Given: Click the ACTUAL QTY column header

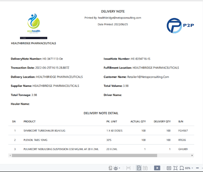Looking at the screenshot, I should click(138, 121).
